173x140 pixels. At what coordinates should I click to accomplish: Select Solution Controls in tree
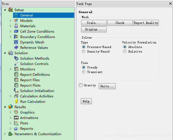(x=34, y=64)
